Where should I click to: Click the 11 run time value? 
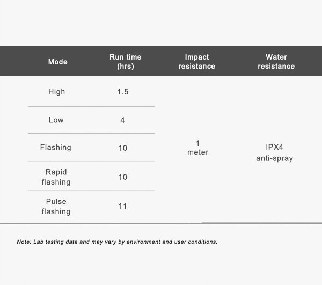123,206
